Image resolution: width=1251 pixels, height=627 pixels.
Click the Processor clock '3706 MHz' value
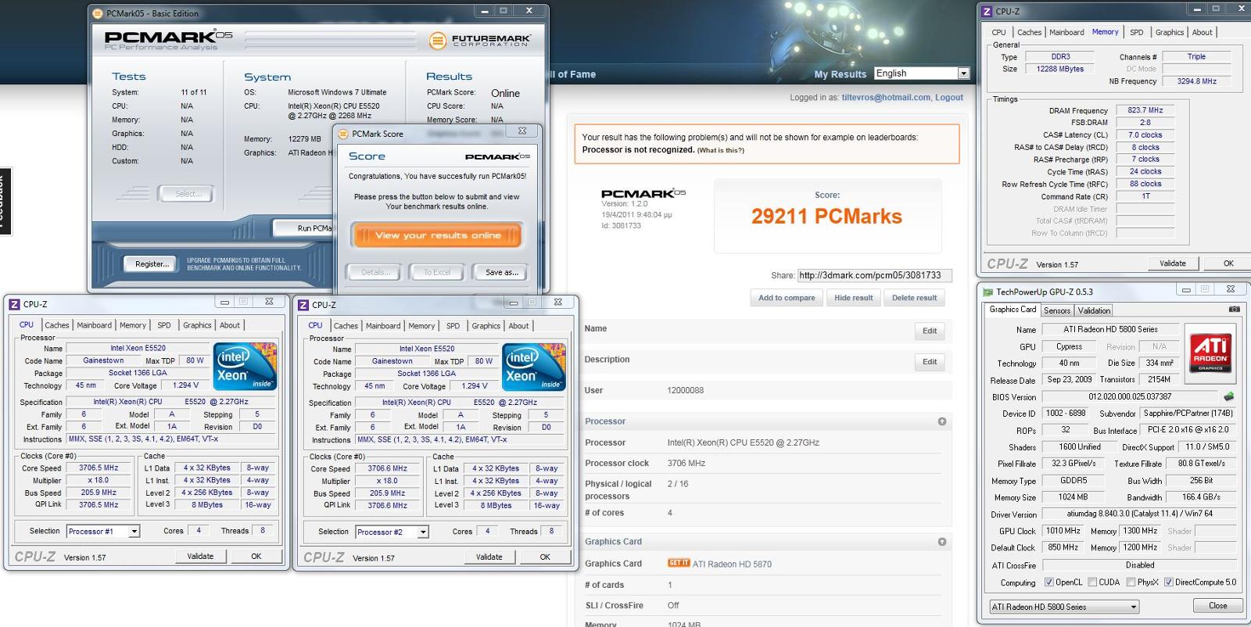(x=686, y=463)
